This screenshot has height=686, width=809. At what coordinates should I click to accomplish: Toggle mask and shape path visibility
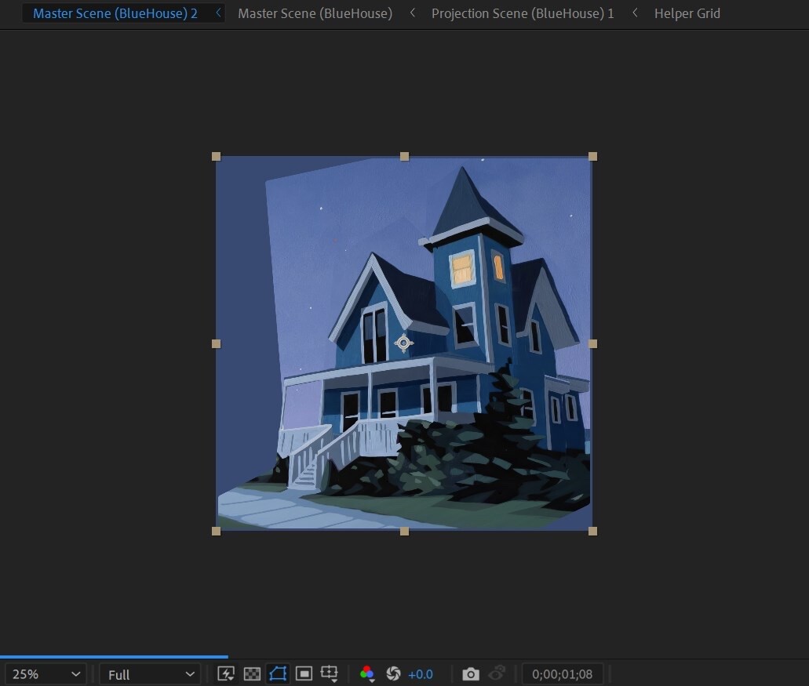coord(278,673)
